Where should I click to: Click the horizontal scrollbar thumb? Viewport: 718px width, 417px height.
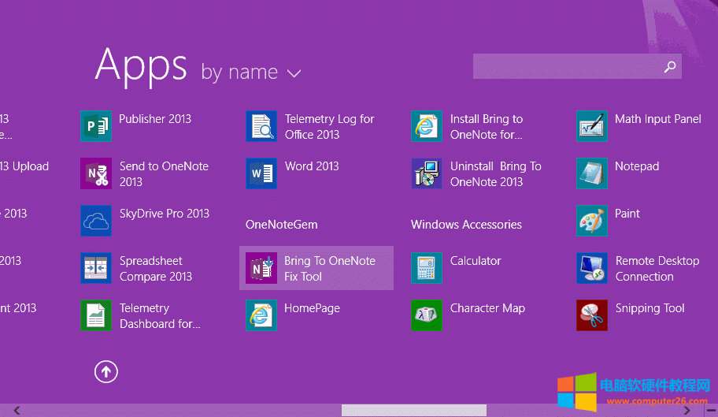click(413, 411)
